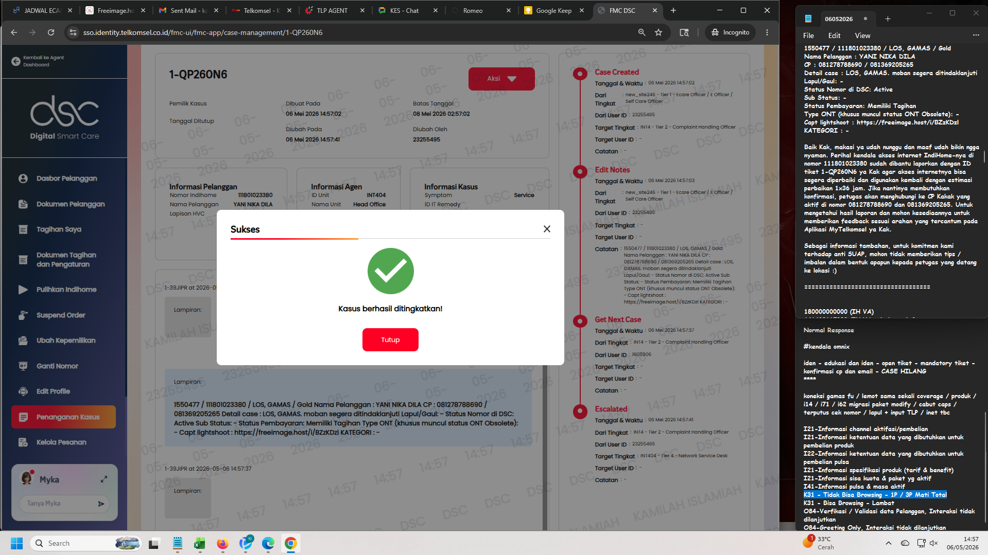Viewport: 988px width, 555px height.
Task: Open Task View from taskbar
Action: pos(154,543)
